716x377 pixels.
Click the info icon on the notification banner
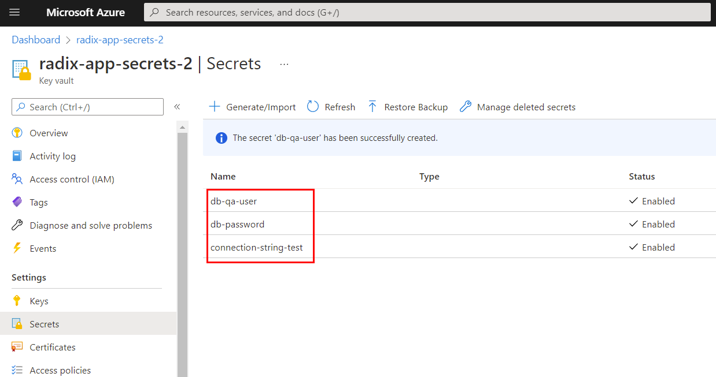coord(220,137)
